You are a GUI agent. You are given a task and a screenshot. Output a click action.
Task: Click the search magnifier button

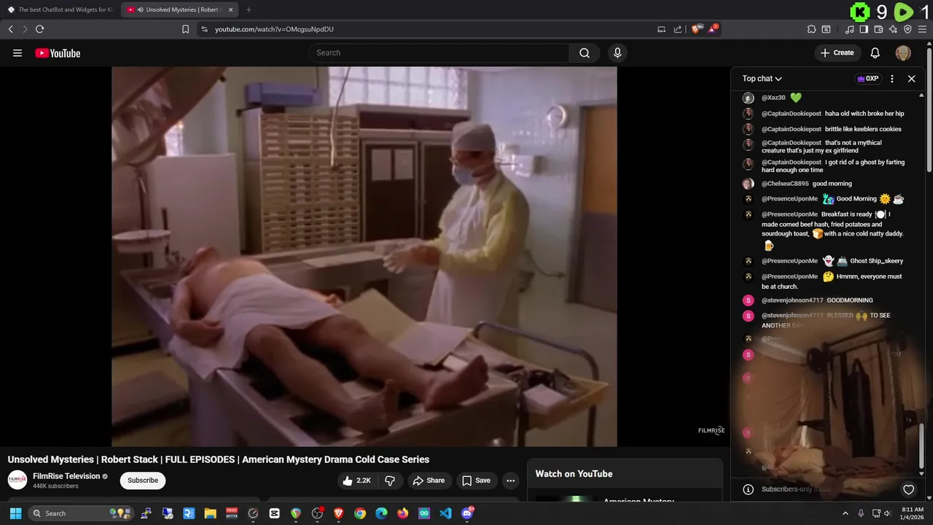[585, 52]
